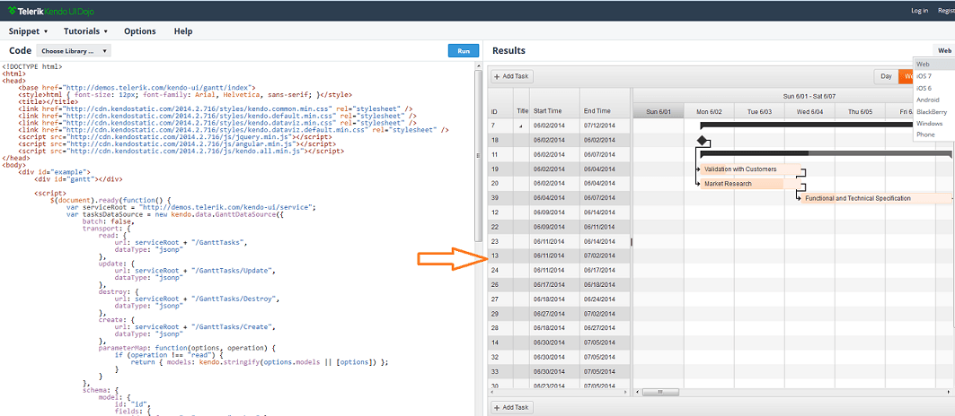
Task: Click start time 06/04/2014 in row 39
Action: click(550, 198)
